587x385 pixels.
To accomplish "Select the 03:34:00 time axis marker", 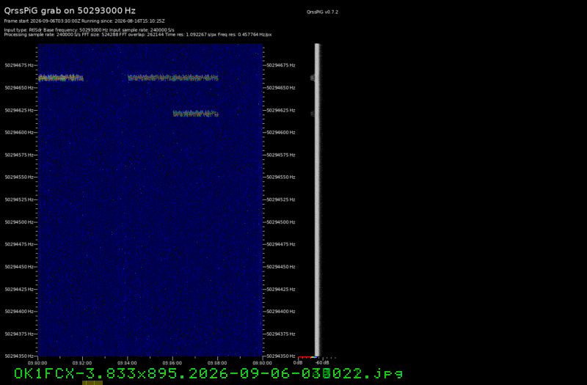I will 128,362.
